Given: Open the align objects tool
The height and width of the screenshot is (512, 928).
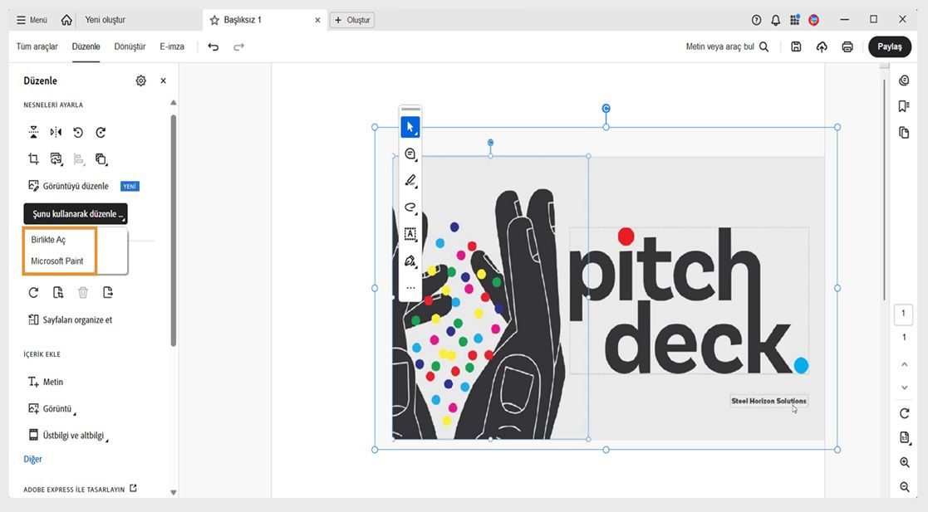Looking at the screenshot, I should 79,158.
